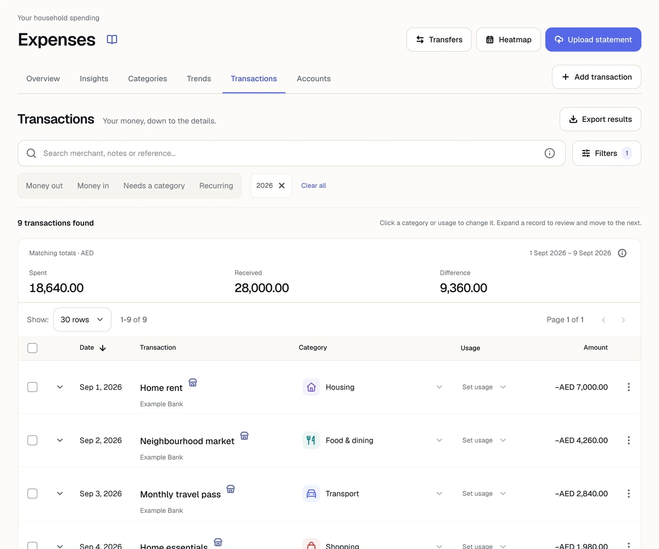
Task: Set usage for Neighbourhood market
Action: 484,440
